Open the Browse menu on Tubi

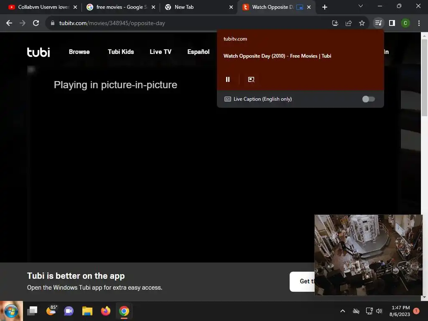tap(79, 52)
